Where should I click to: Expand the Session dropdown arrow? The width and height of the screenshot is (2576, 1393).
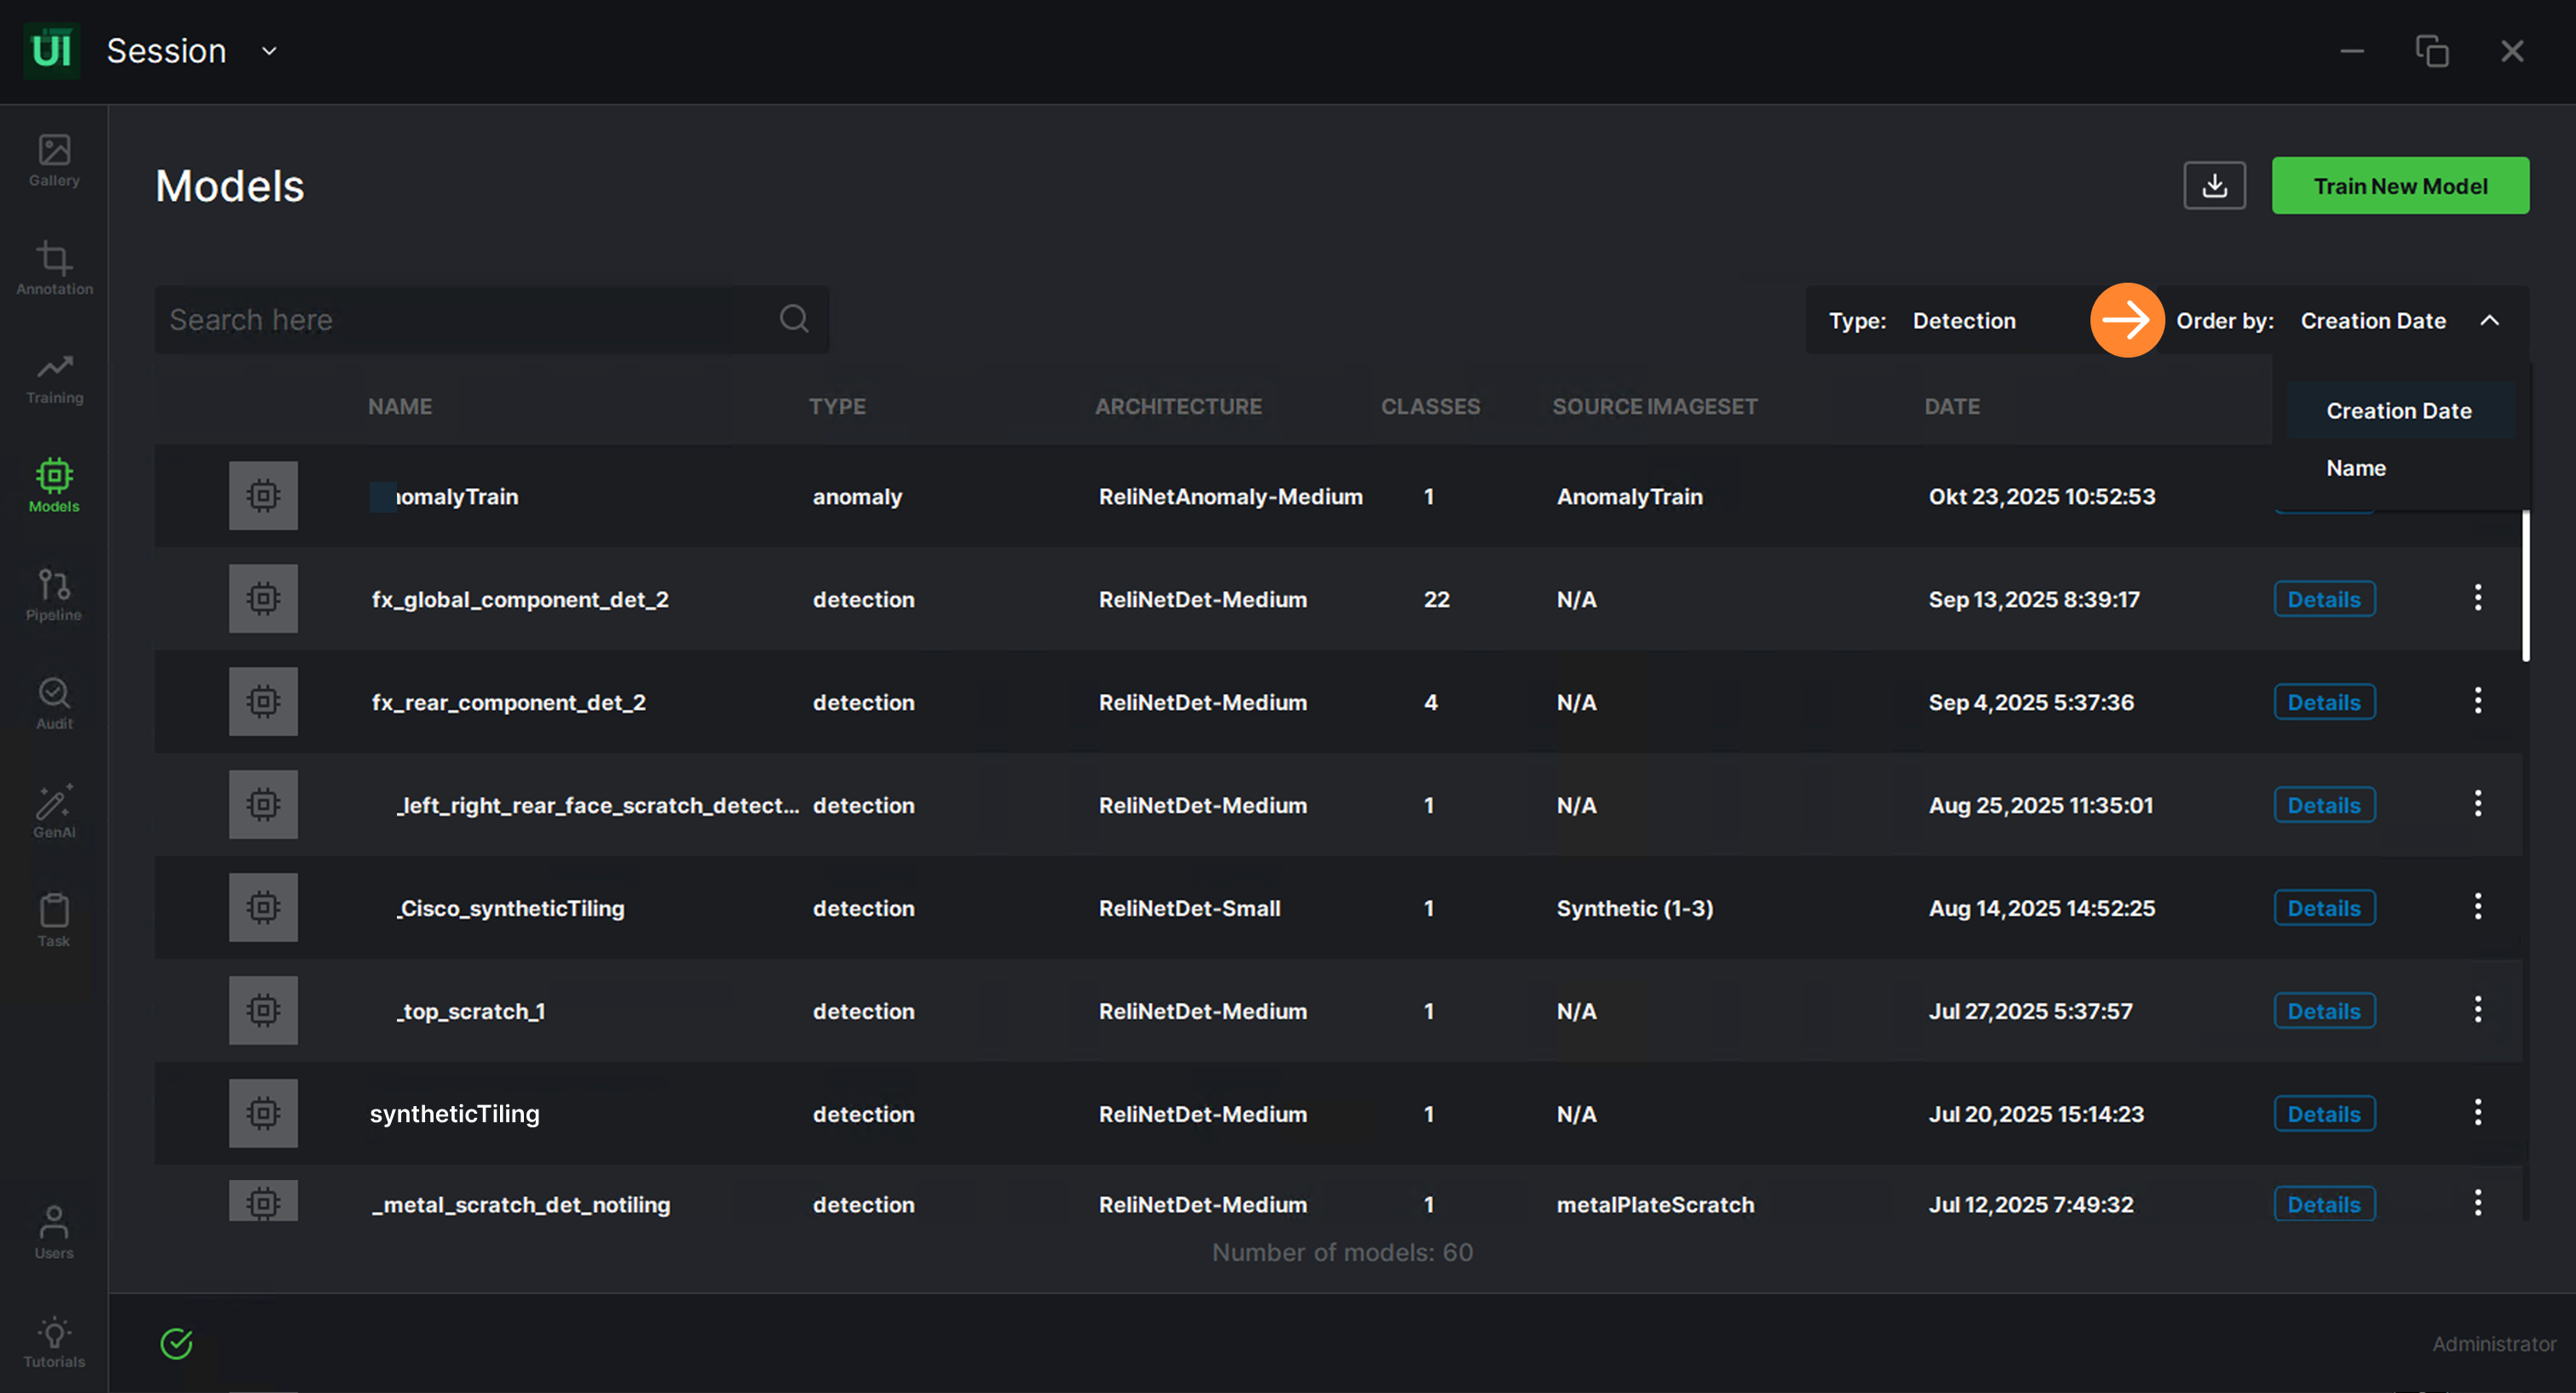[269, 51]
